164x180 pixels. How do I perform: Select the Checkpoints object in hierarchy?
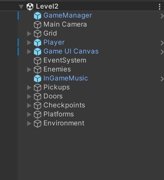(x=64, y=105)
